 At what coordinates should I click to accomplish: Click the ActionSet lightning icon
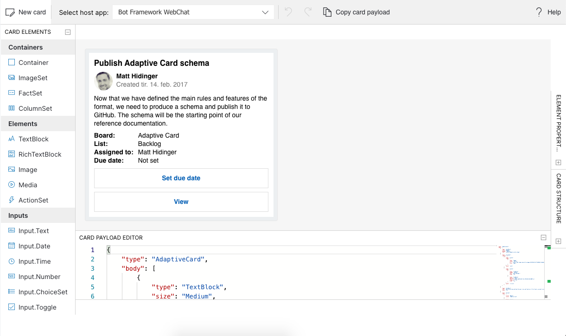tap(13, 200)
